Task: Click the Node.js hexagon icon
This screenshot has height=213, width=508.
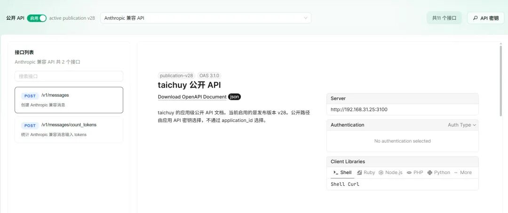Action: [x=381, y=173]
